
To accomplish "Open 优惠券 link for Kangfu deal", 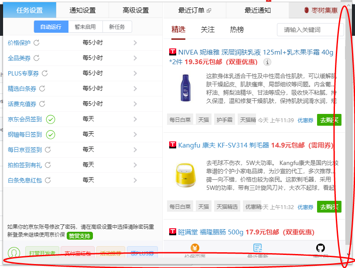I will click(x=305, y=207).
